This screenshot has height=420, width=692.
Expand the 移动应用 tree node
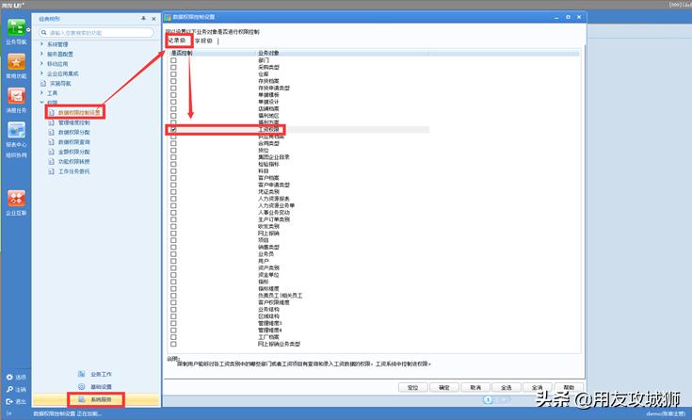pyautogui.click(x=41, y=64)
